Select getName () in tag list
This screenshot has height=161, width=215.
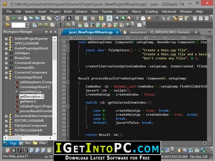(x=28, y=101)
